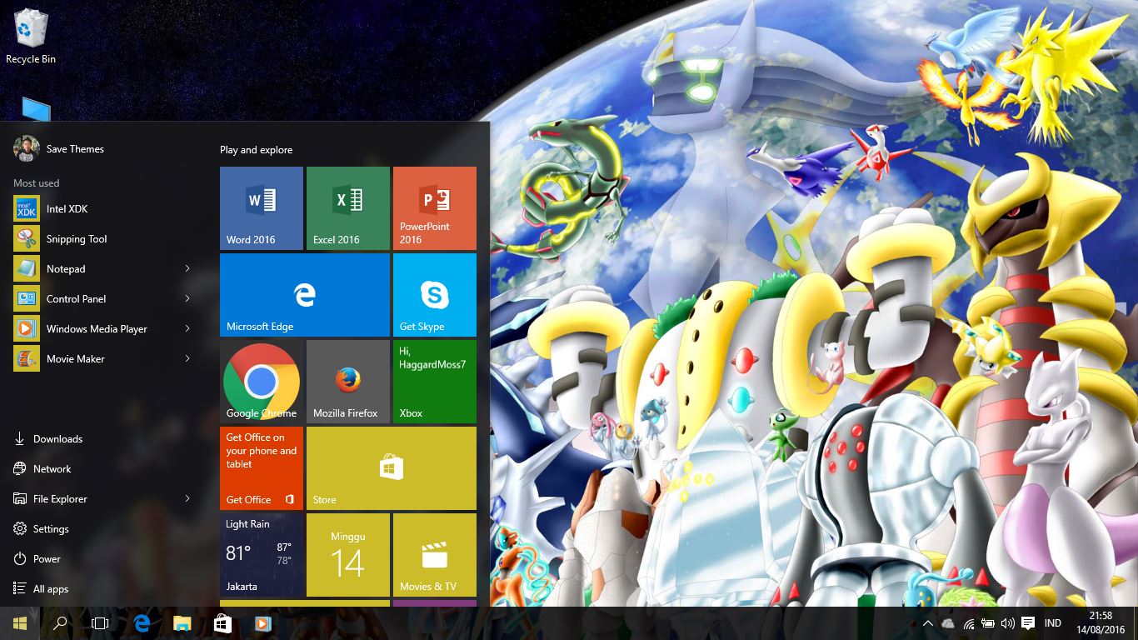Open Snipping Tool from Most used
This screenshot has width=1138, height=640.
(103, 239)
